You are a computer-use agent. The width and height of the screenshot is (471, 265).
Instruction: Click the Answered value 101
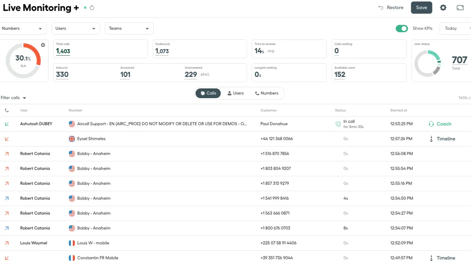(125, 75)
